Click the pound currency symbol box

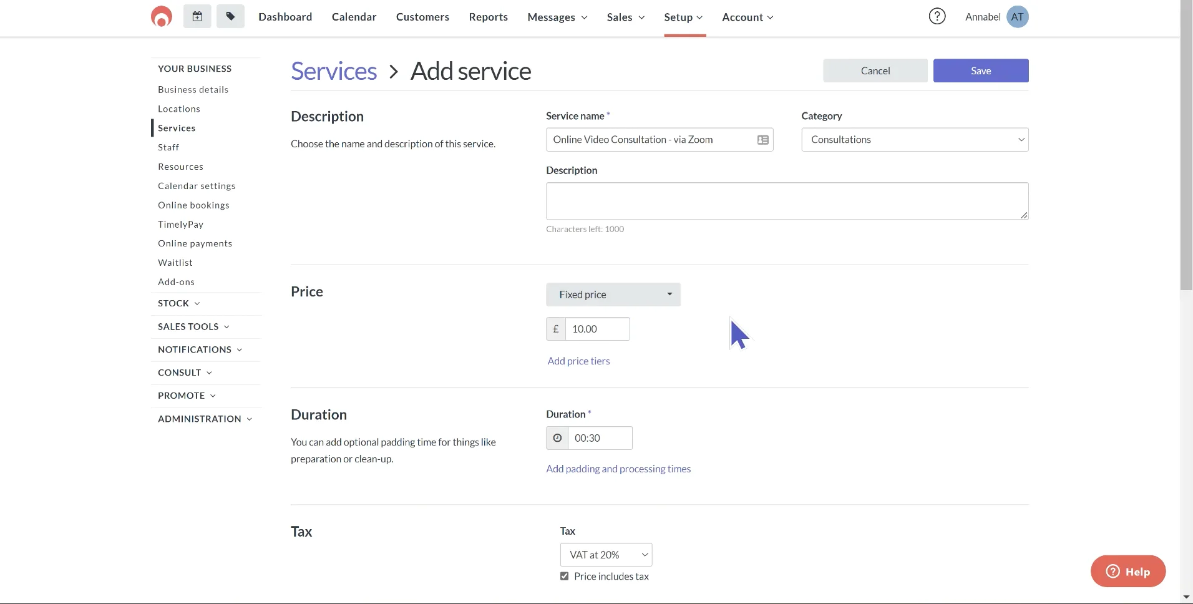(556, 329)
